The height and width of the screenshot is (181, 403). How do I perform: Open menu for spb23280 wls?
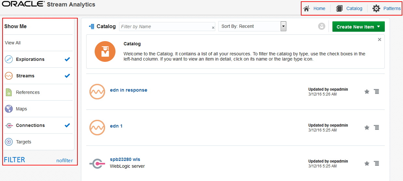click(377, 164)
